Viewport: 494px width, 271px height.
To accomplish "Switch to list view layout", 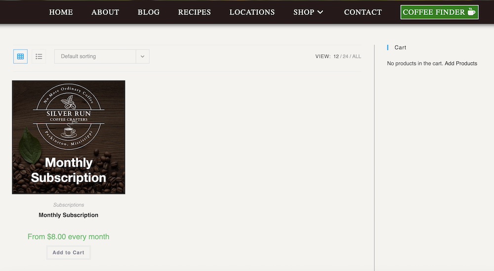I will (39, 56).
